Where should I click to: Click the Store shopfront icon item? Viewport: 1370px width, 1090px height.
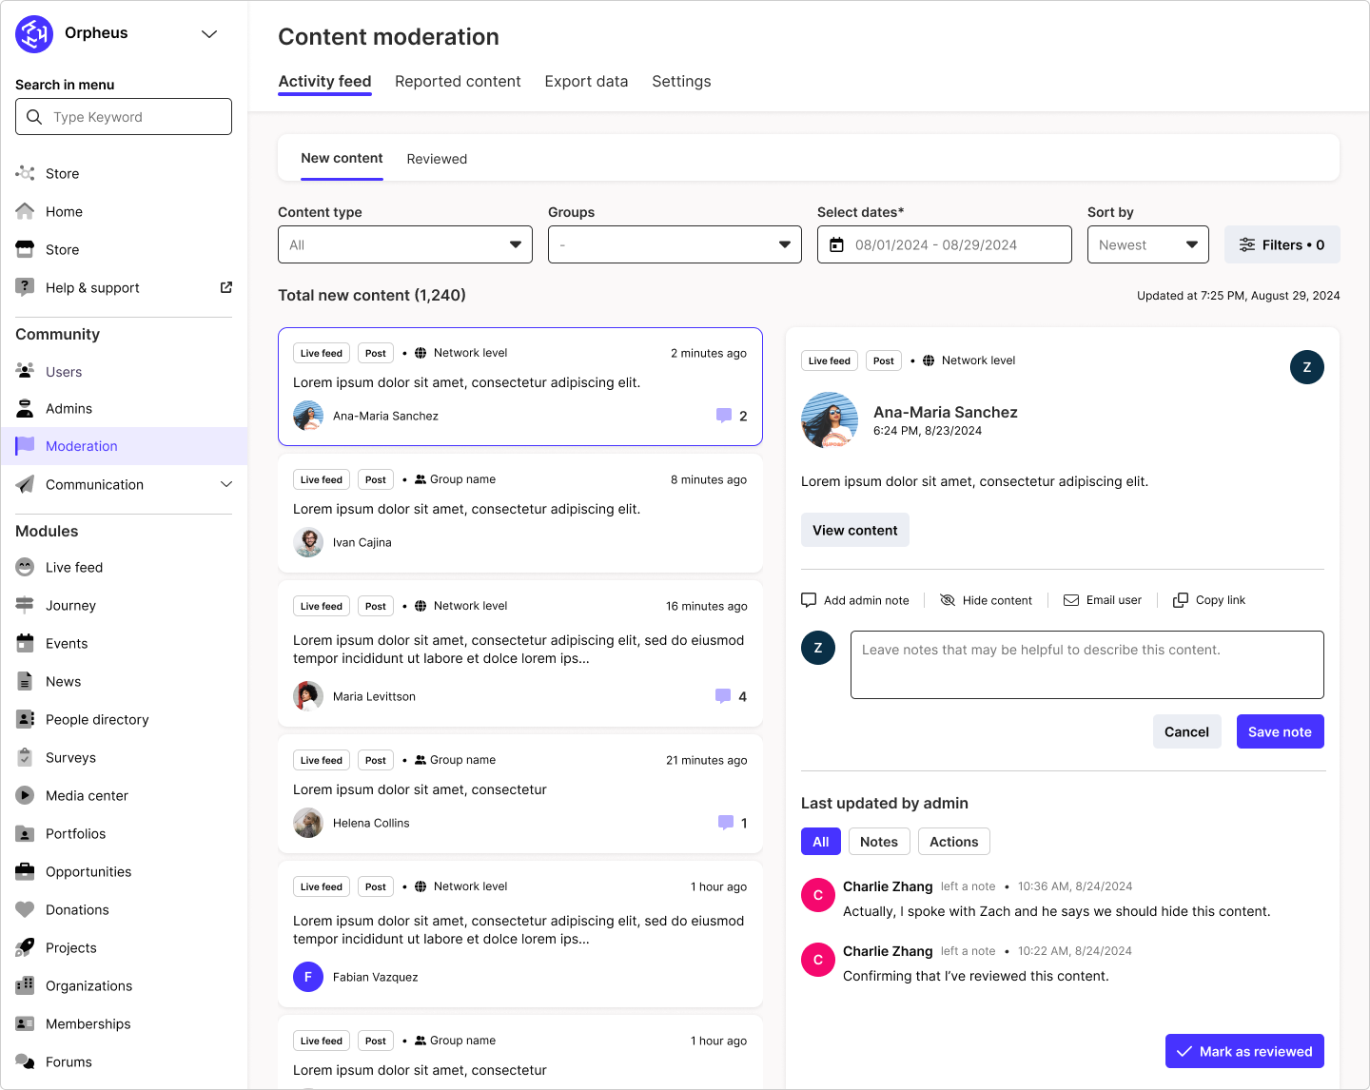pos(25,249)
